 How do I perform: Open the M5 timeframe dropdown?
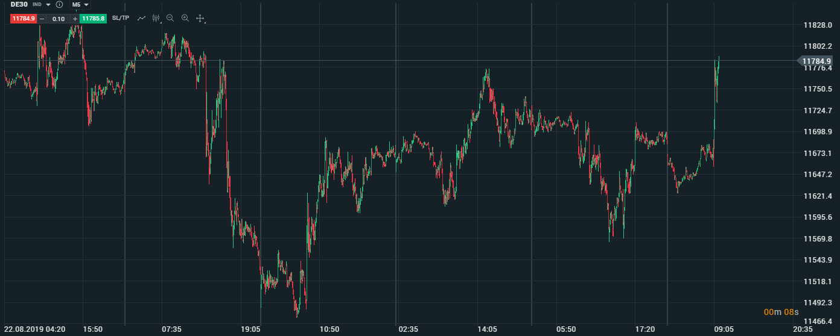[80, 5]
